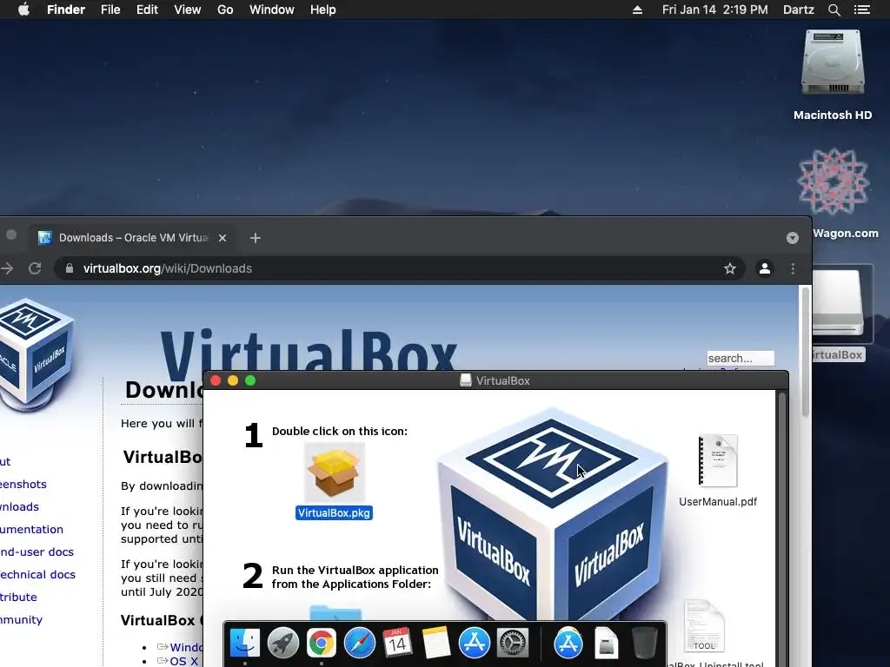Open Safari from the Dock
Image resolution: width=890 pixels, height=667 pixels.
359,644
